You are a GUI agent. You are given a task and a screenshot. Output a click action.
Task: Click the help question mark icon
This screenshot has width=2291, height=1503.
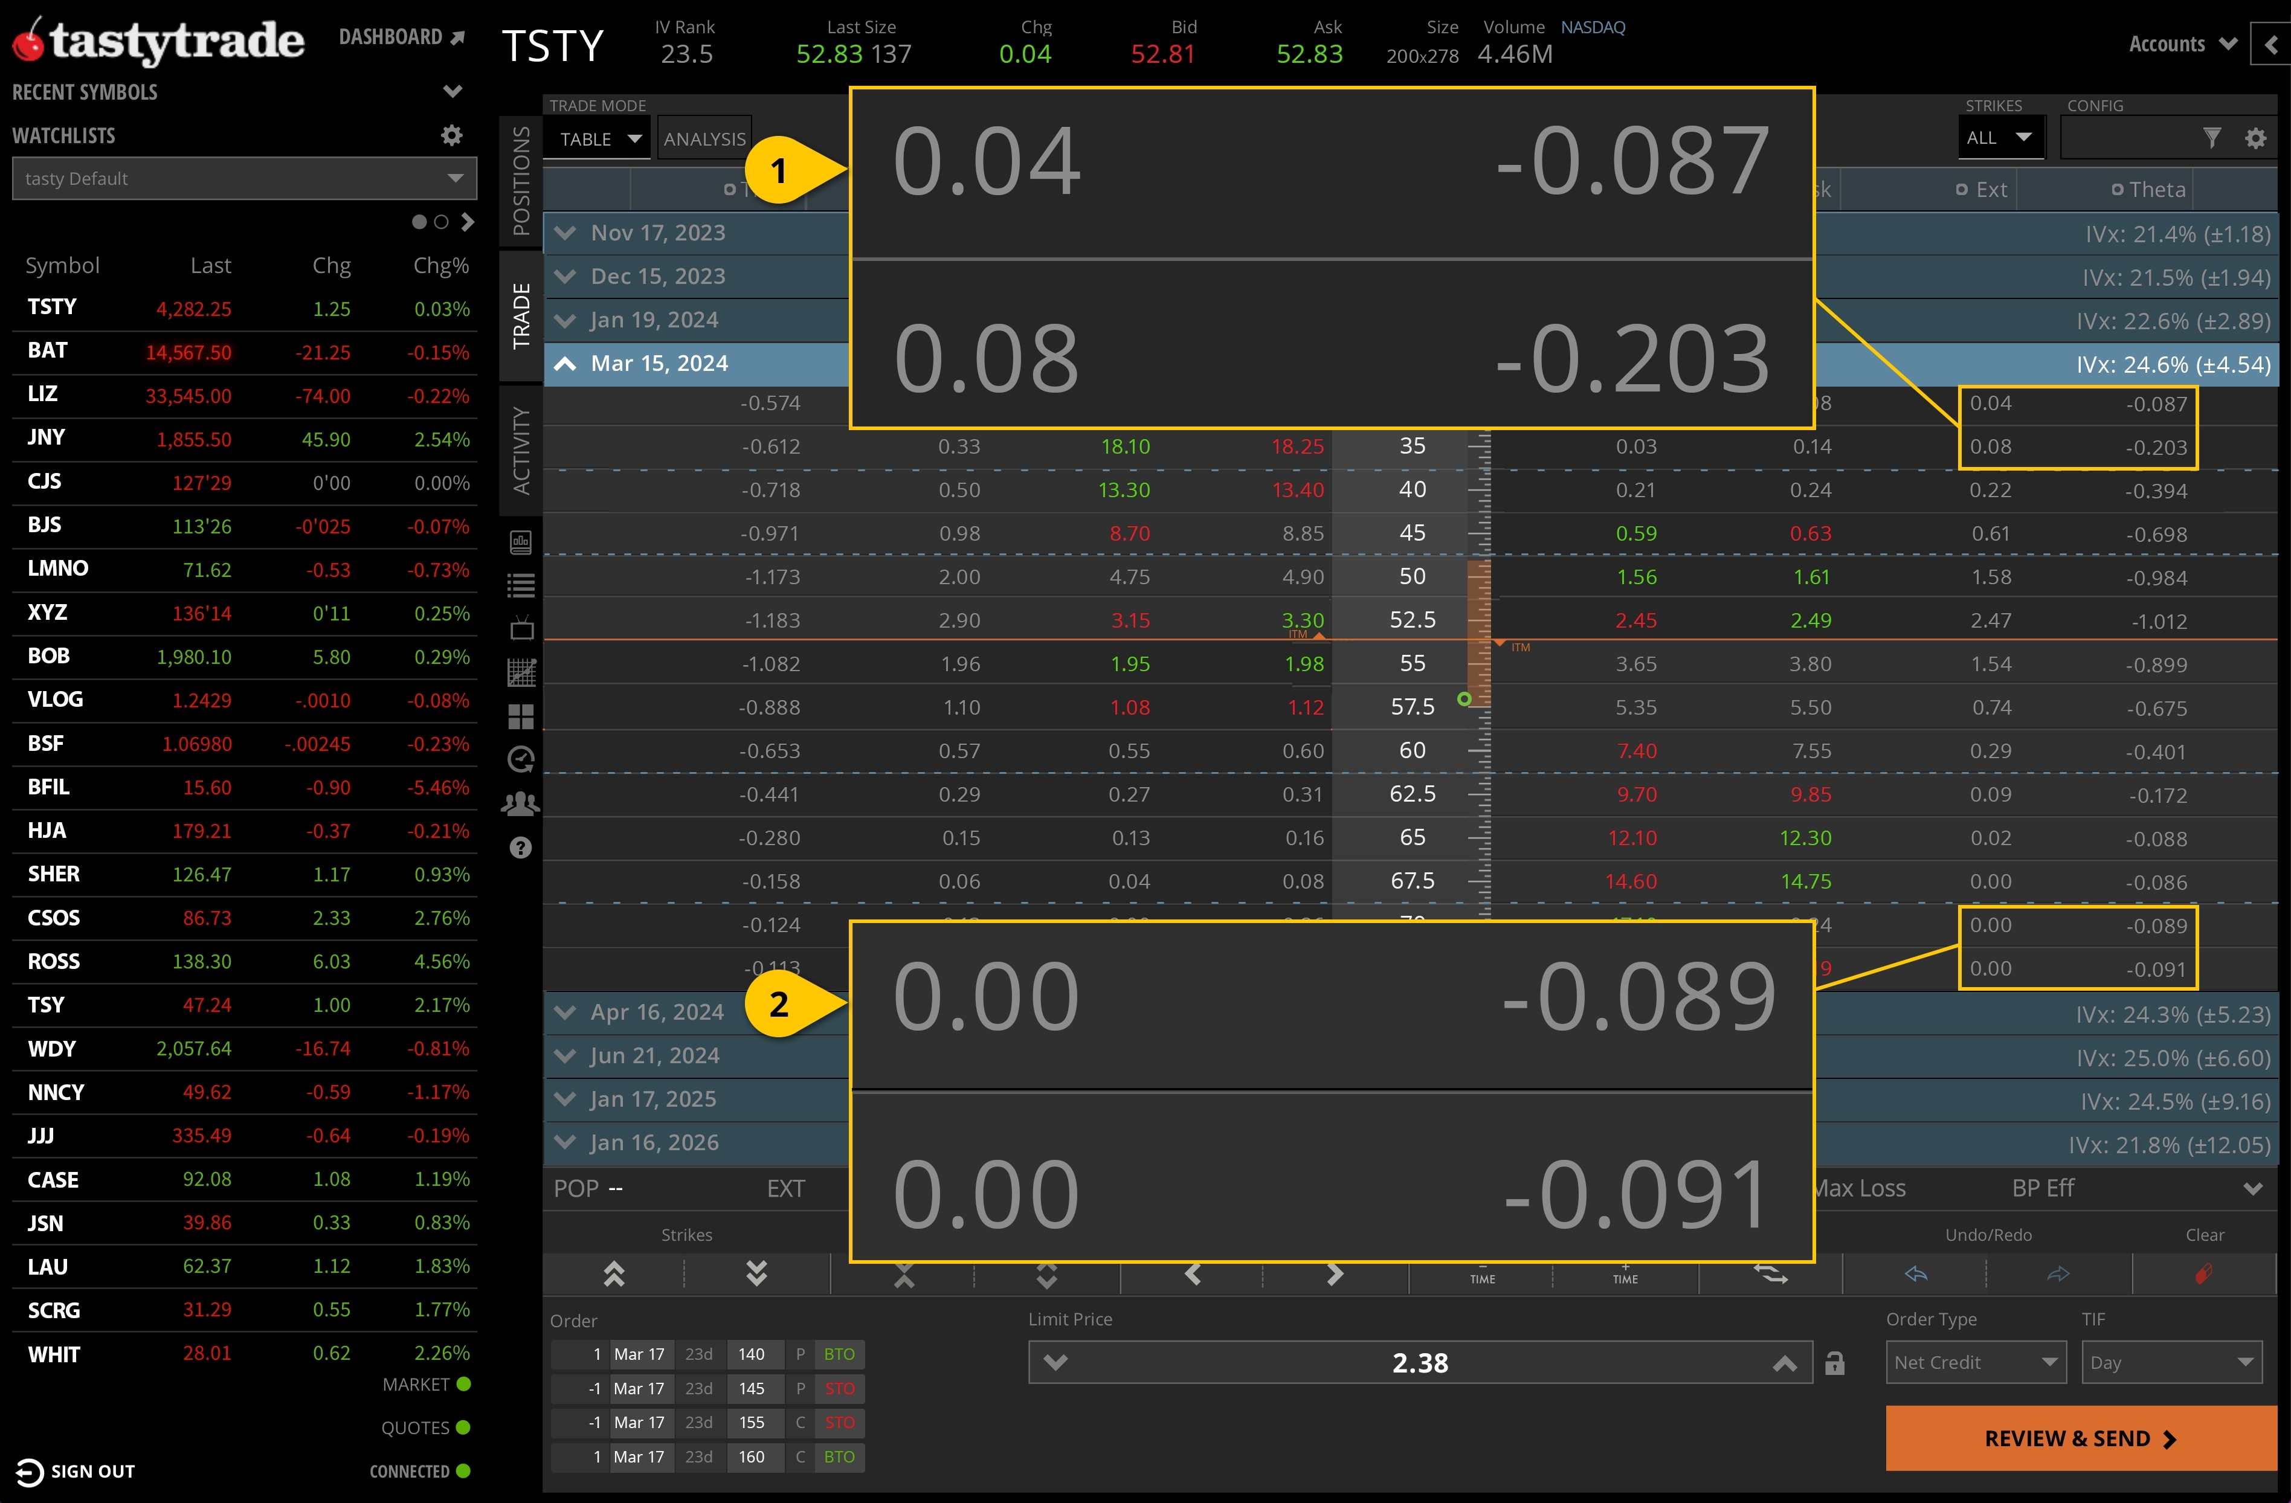[x=521, y=848]
